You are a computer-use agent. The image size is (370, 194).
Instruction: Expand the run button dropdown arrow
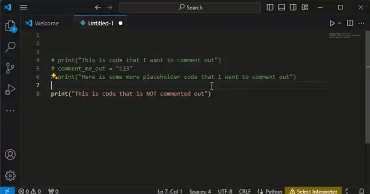tap(340, 23)
